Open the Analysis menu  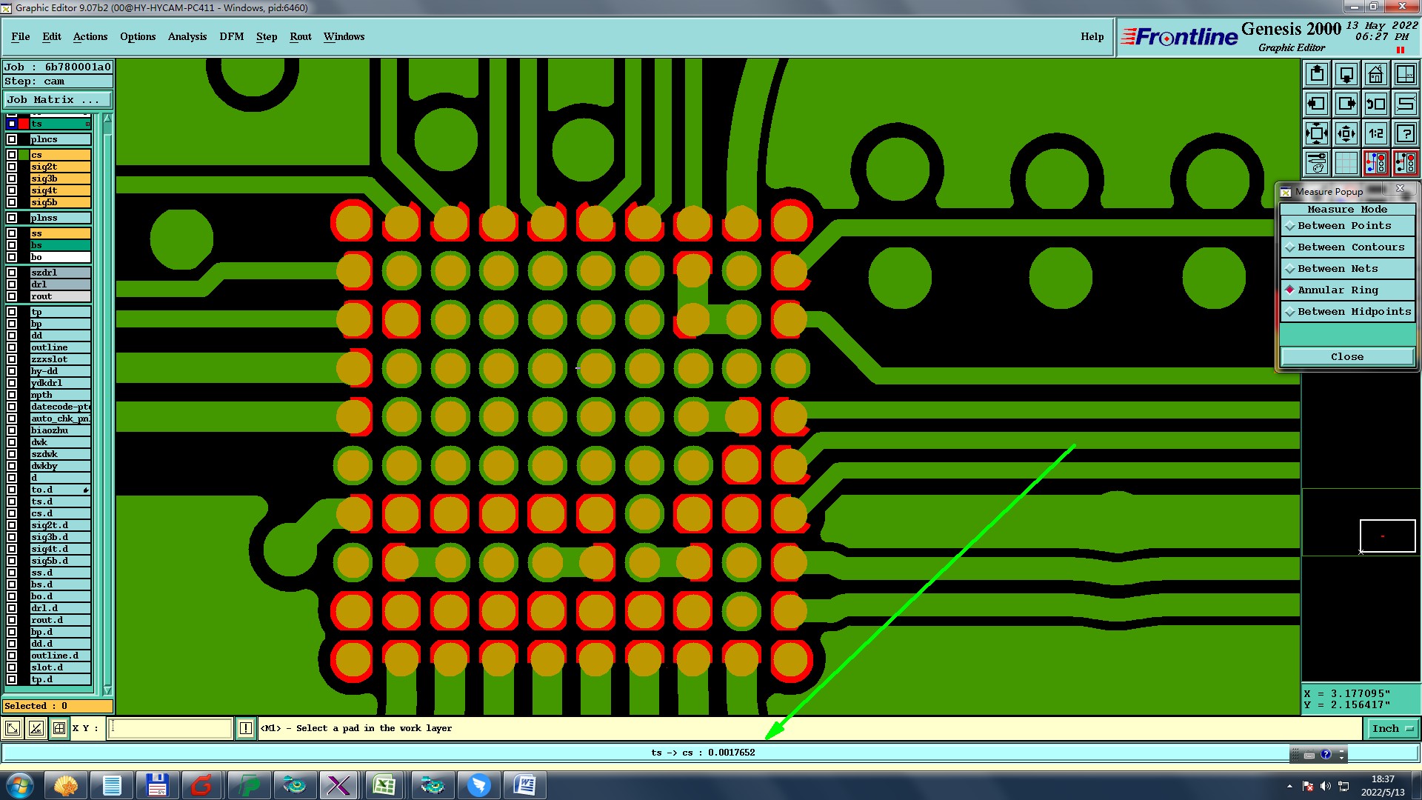(187, 37)
